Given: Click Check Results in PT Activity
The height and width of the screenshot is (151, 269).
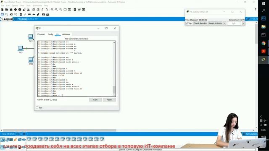Looking at the screenshot, I should (200, 23).
